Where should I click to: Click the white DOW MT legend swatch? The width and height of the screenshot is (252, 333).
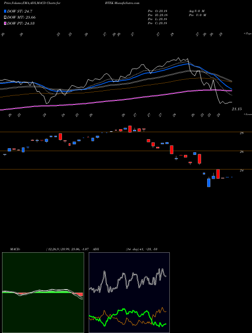tap(5, 18)
